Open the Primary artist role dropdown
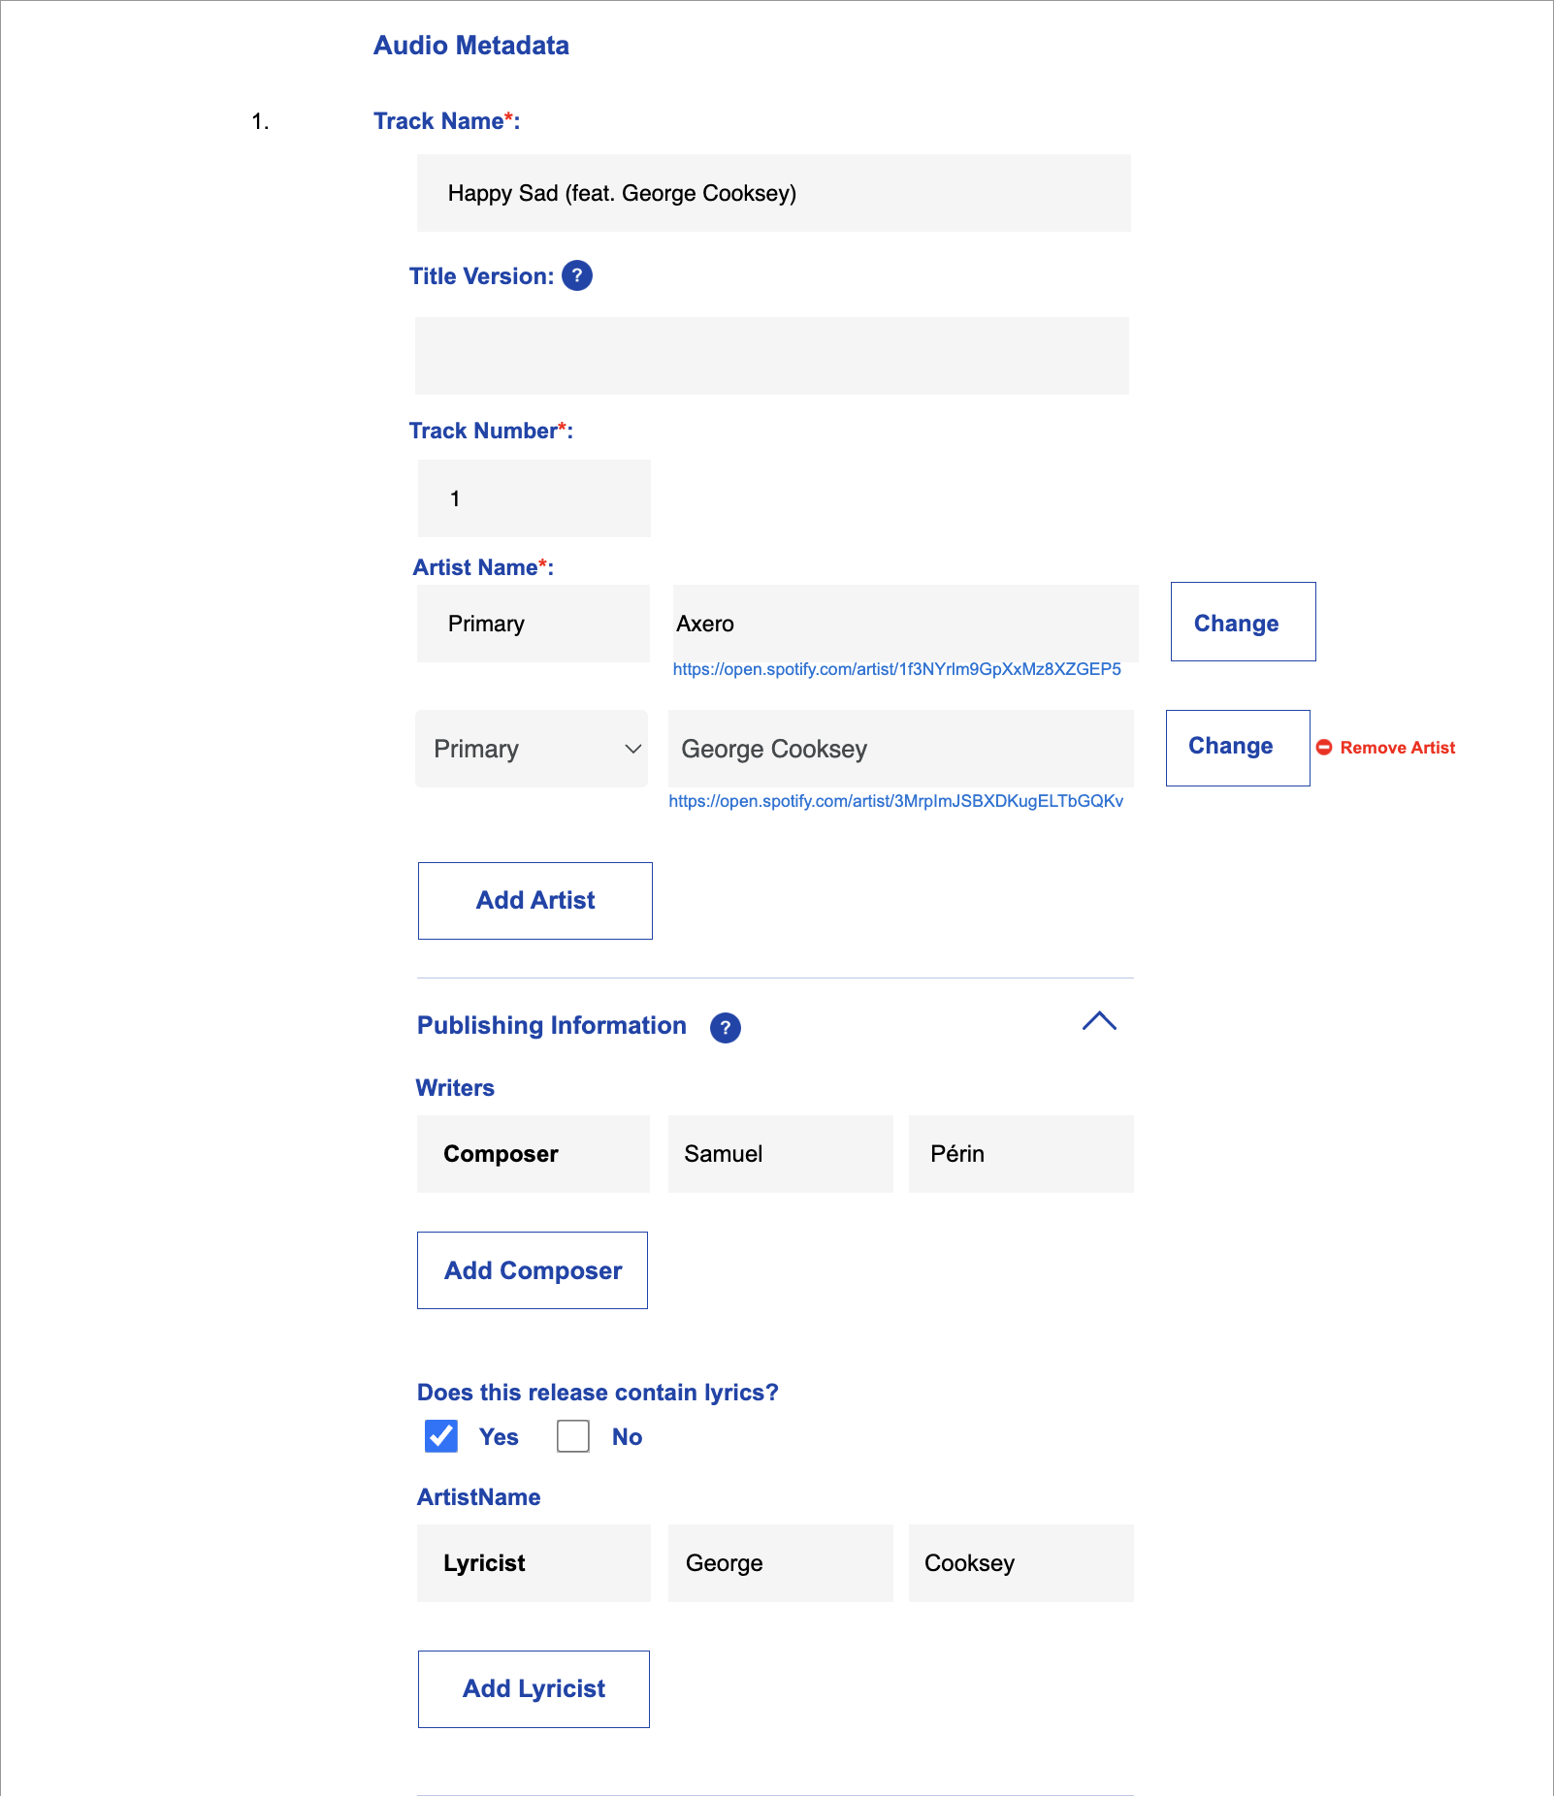Viewport: 1554px width, 1796px height. (x=532, y=749)
